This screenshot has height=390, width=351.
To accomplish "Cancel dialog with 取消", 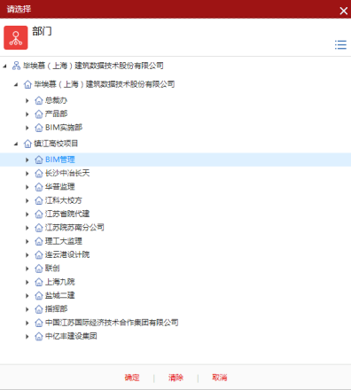I will [220, 378].
